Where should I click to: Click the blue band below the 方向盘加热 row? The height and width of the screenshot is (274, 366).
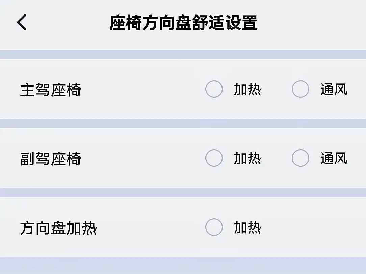pyautogui.click(x=183, y=266)
